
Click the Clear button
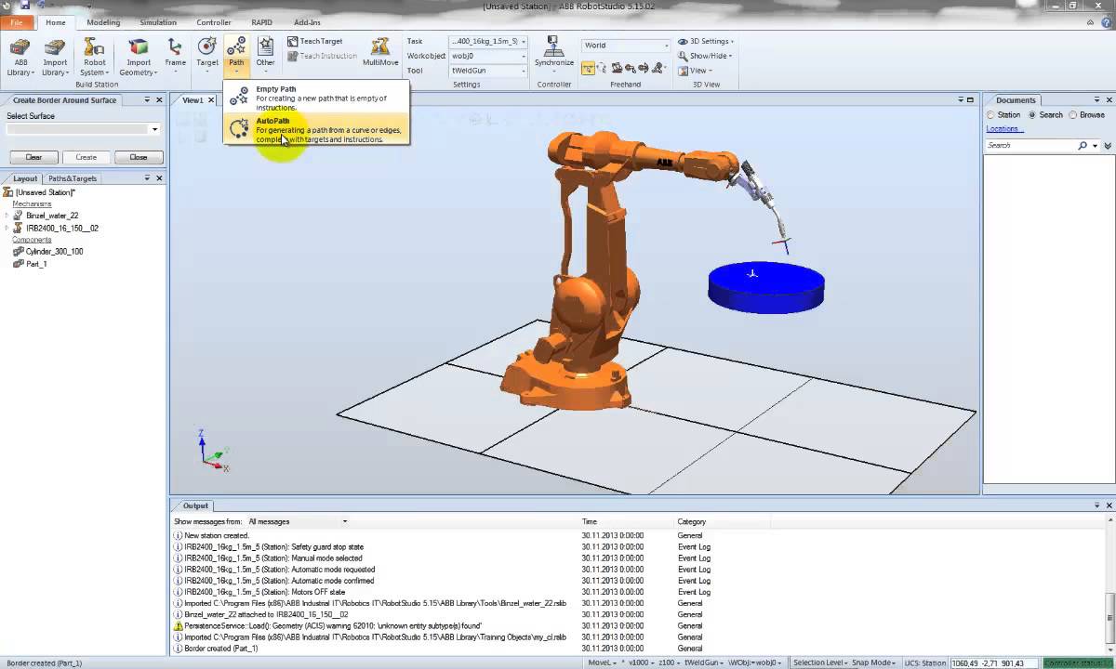click(33, 157)
